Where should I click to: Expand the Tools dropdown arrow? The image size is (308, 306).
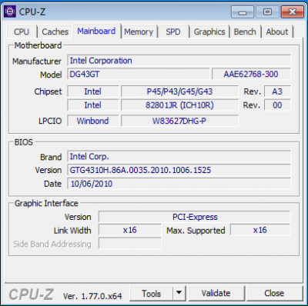point(179,294)
